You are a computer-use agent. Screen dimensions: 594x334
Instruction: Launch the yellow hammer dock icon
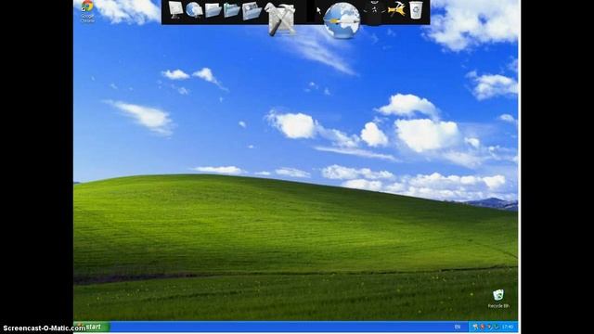tap(396, 9)
